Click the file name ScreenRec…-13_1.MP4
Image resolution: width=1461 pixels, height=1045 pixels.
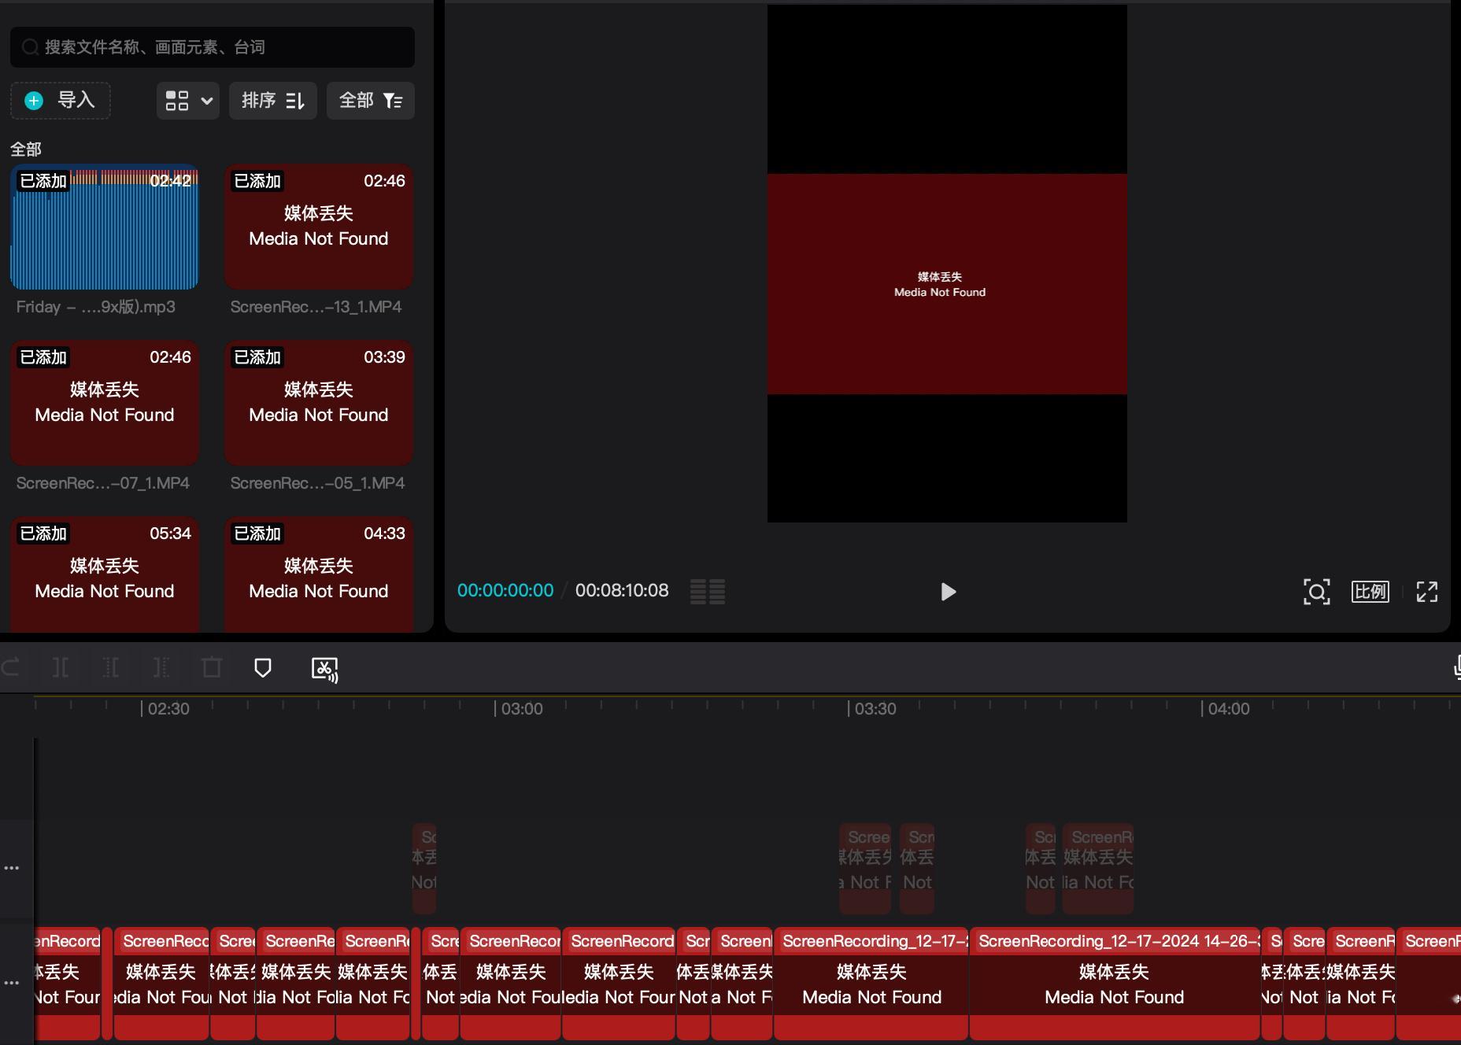tap(316, 307)
